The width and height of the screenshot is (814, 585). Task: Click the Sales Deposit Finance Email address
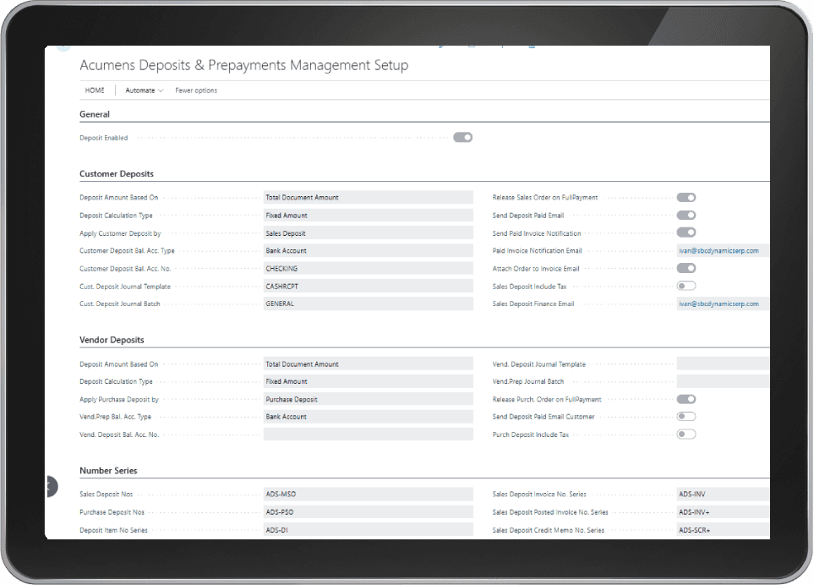[718, 303]
